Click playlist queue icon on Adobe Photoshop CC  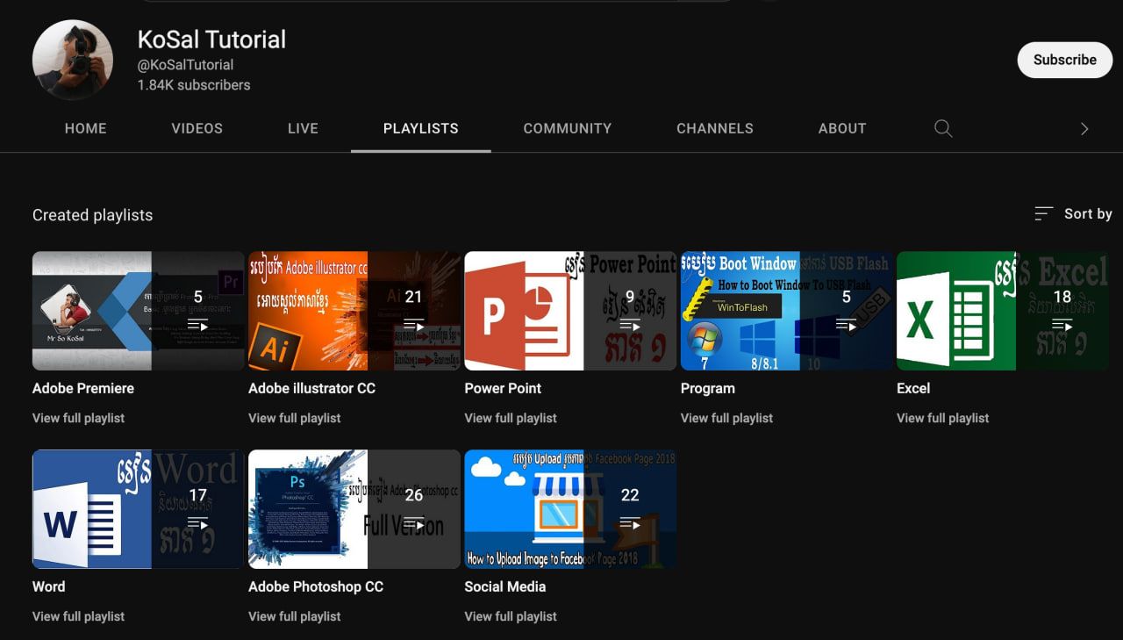click(413, 523)
